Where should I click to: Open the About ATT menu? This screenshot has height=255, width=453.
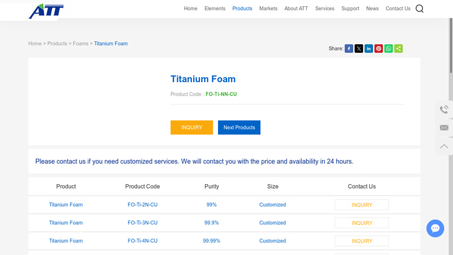coord(296,8)
